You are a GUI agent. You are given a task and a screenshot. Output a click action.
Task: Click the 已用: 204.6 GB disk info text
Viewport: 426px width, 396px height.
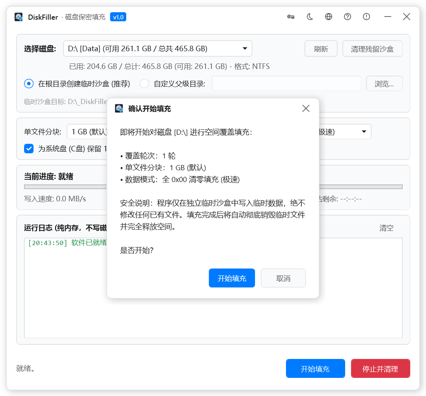pos(169,67)
